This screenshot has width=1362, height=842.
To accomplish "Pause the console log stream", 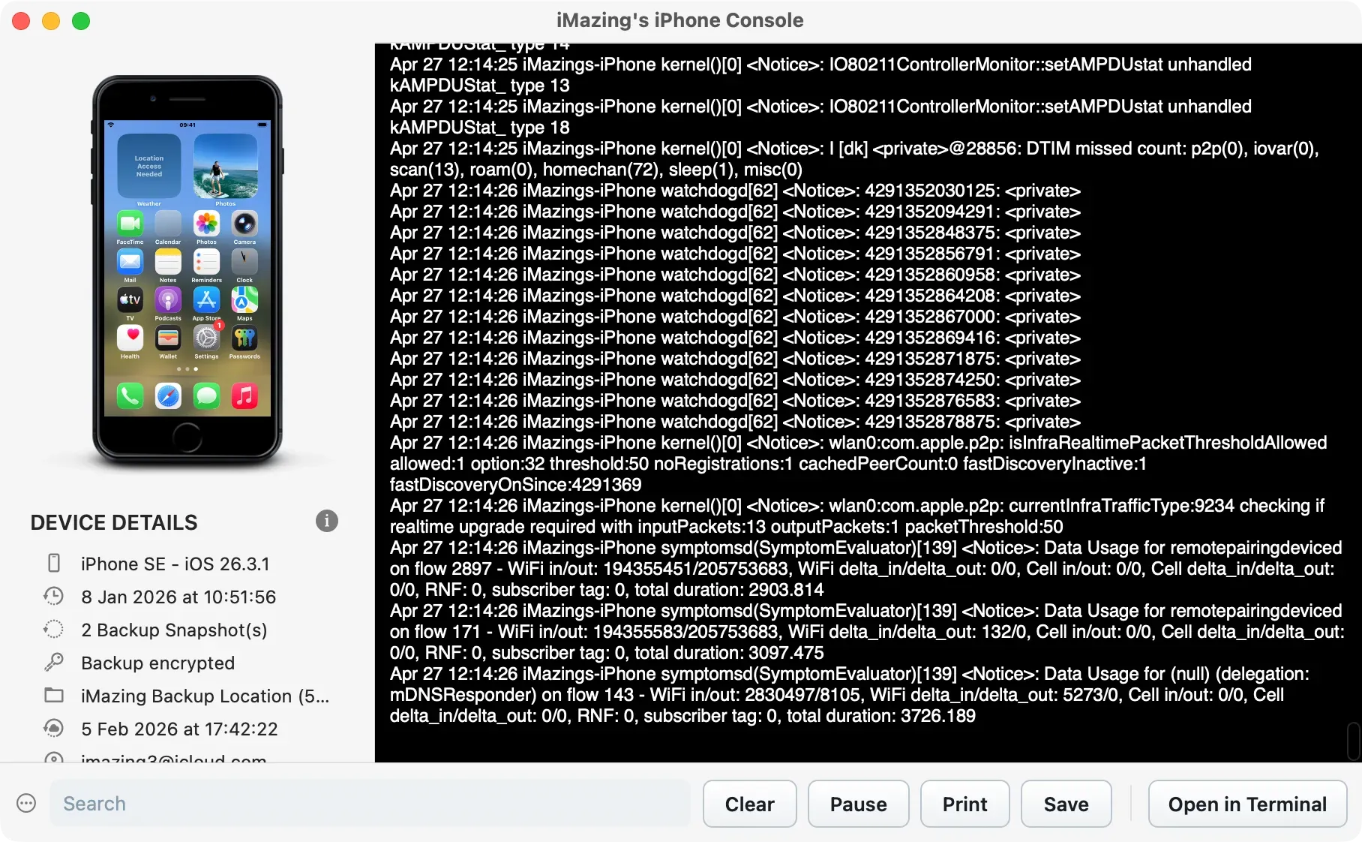I will pyautogui.click(x=858, y=804).
